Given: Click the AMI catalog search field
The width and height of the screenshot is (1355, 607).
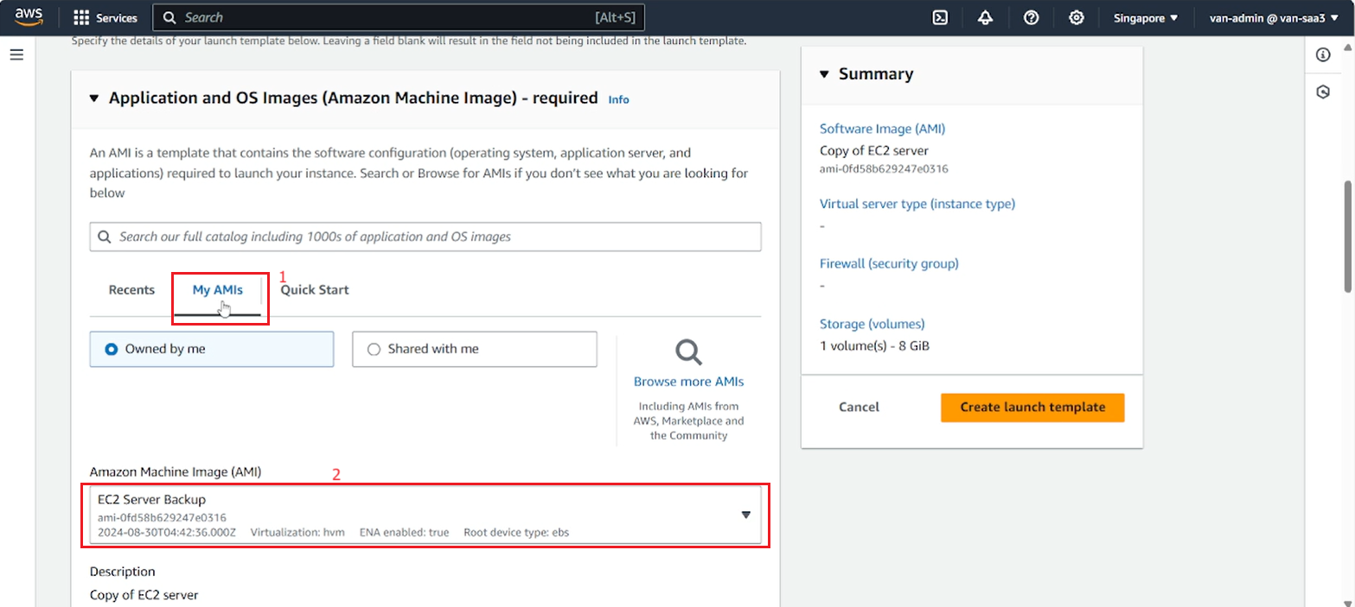Looking at the screenshot, I should pyautogui.click(x=425, y=237).
